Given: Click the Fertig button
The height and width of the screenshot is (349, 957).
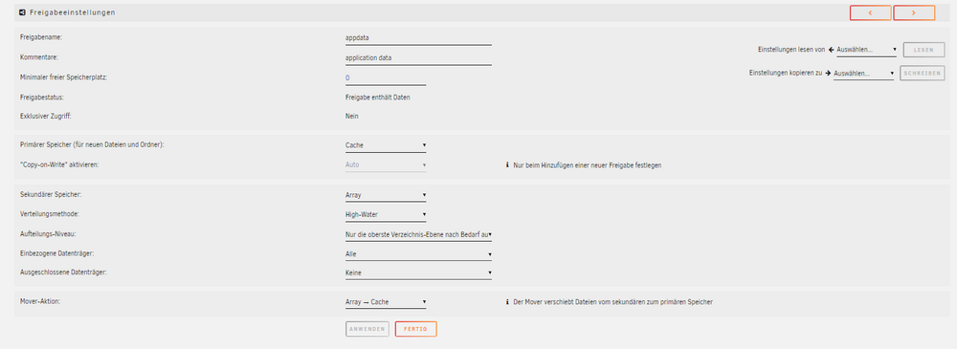Looking at the screenshot, I should point(415,330).
